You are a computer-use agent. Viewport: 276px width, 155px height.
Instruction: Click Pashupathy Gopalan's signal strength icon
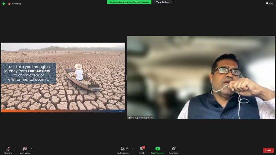129,117
